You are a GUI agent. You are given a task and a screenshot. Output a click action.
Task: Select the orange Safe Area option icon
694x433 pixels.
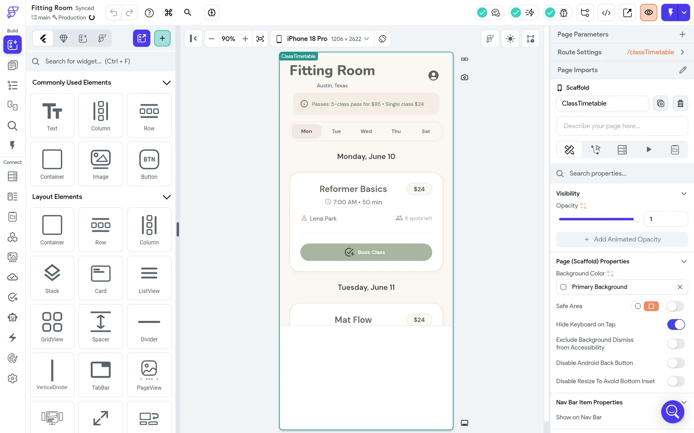pos(651,306)
